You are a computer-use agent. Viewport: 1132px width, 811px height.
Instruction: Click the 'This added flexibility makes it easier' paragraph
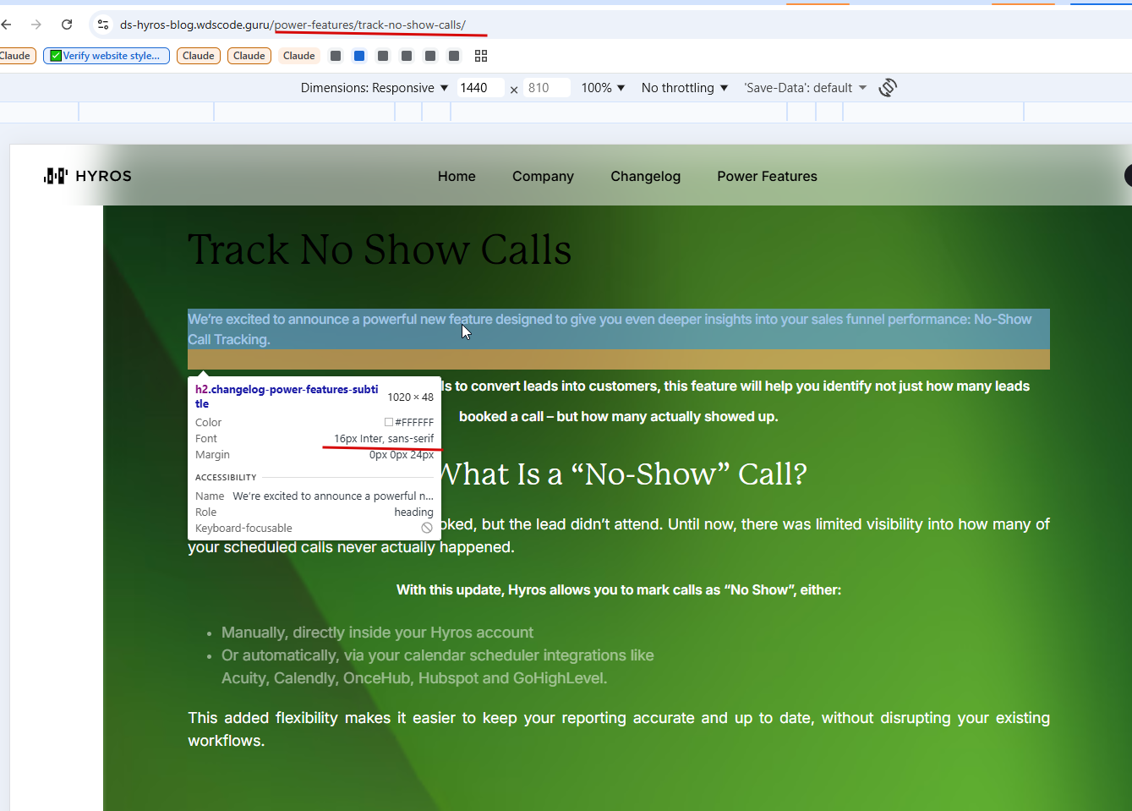tap(619, 729)
